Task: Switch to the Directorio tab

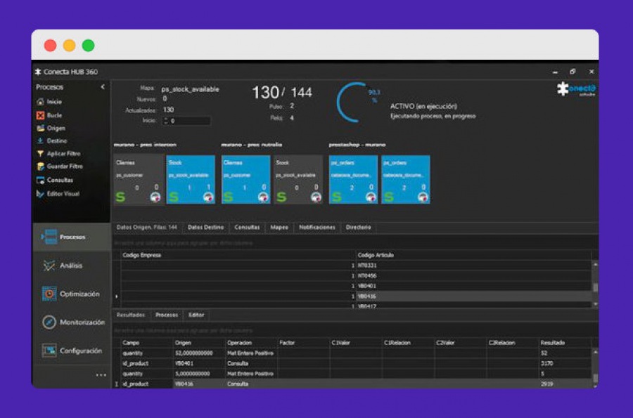Action: (x=359, y=228)
